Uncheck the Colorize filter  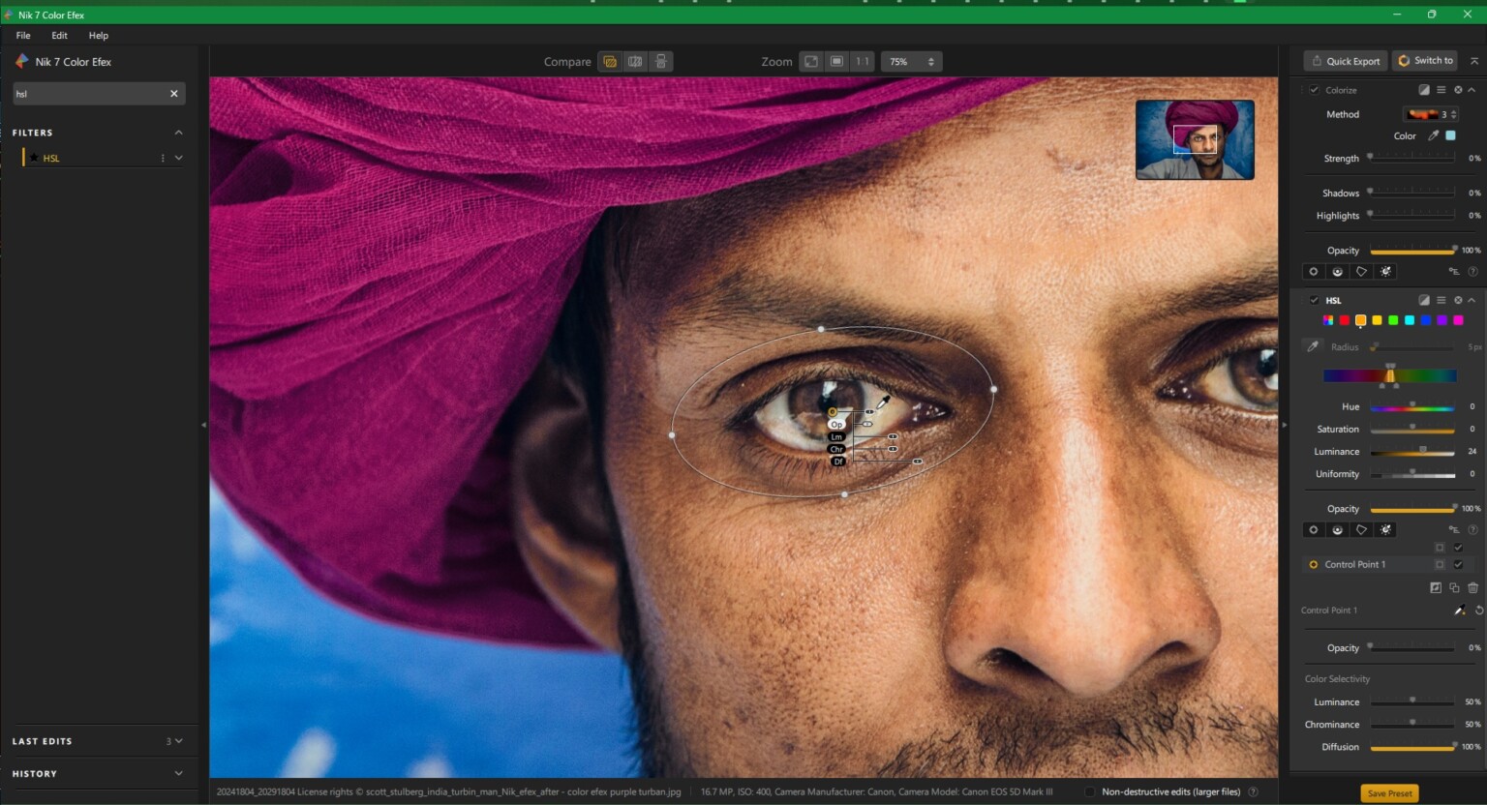point(1314,89)
